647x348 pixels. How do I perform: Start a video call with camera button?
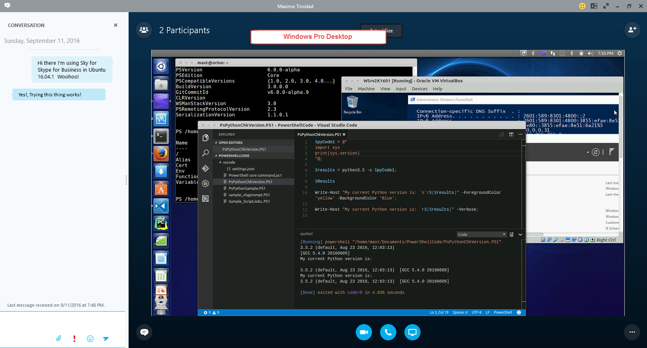[364, 332]
